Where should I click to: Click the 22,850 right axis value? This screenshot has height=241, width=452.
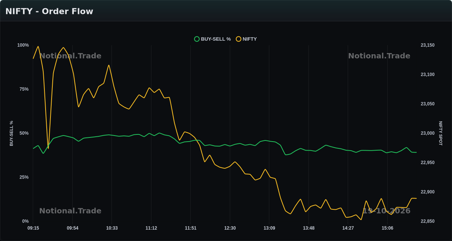428,221
